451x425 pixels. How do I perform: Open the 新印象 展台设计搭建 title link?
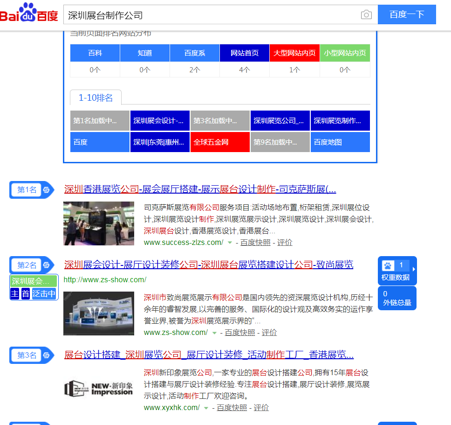209,355
